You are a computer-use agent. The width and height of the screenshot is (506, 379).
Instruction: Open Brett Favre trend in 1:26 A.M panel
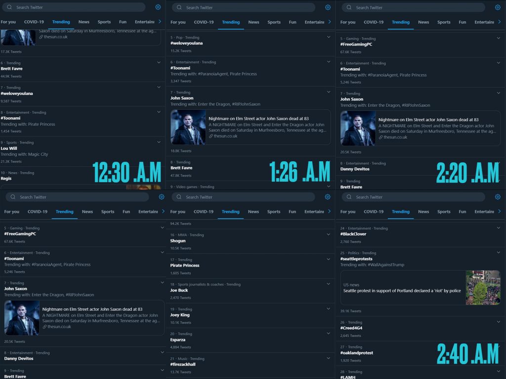click(181, 168)
